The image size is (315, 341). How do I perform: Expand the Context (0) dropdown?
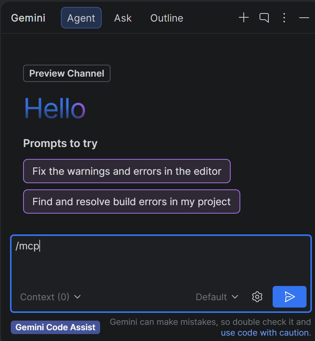[50, 297]
